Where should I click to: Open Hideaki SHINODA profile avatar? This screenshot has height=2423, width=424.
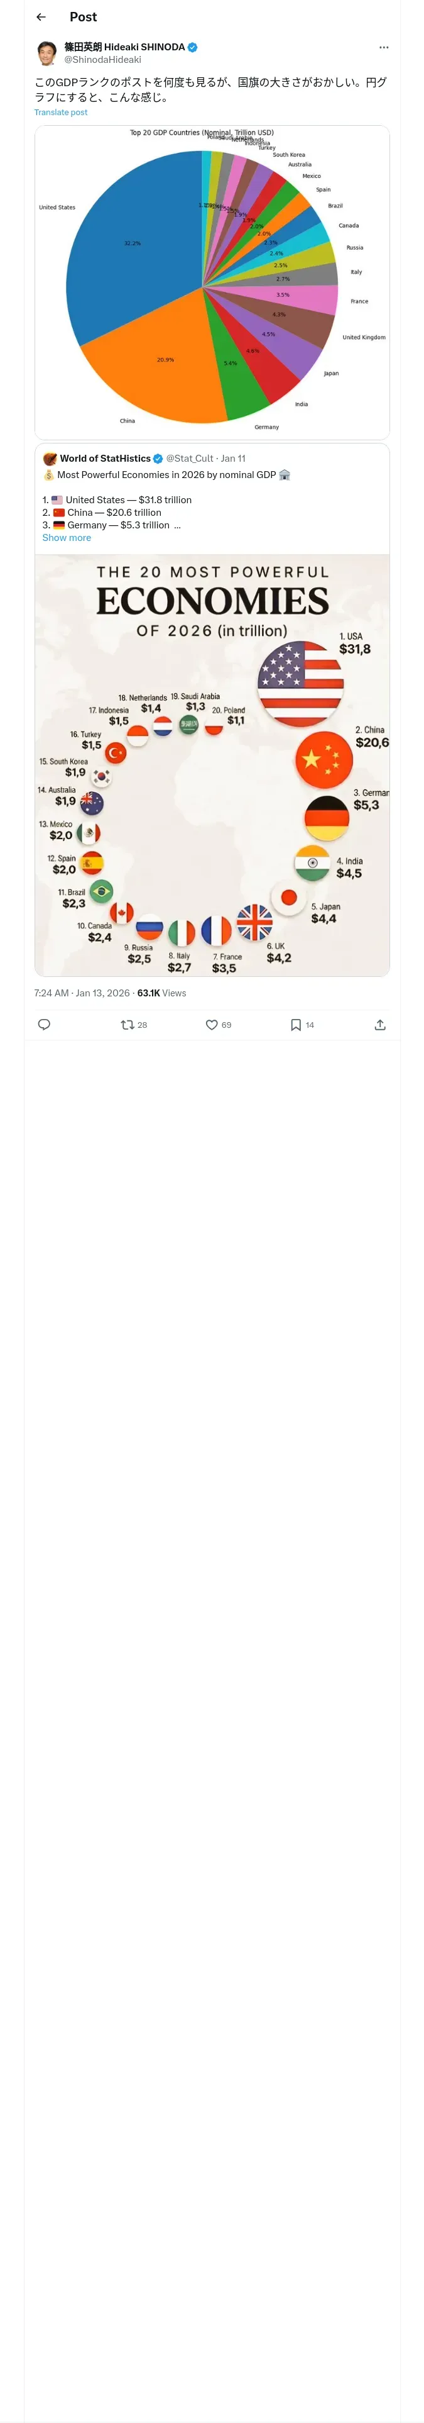[x=46, y=53]
